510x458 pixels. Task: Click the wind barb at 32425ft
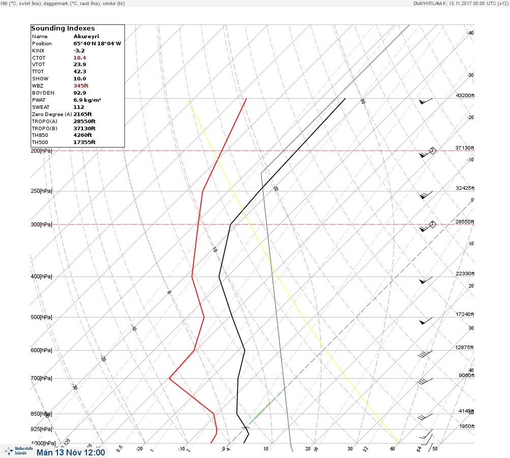pyautogui.click(x=426, y=195)
